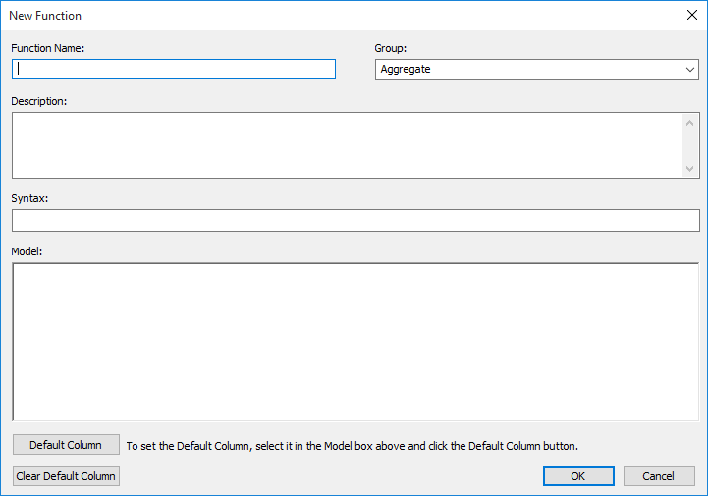Select the Aggregate text in Group box

pyautogui.click(x=406, y=69)
